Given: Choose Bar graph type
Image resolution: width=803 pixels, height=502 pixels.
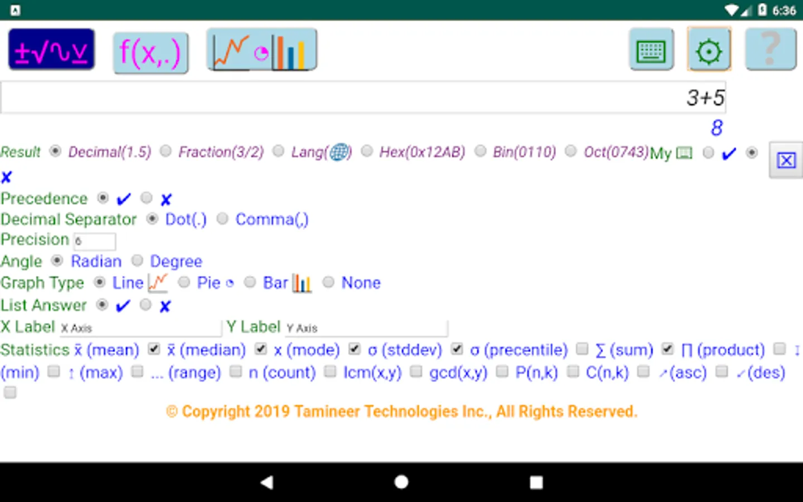Looking at the screenshot, I should tap(250, 282).
